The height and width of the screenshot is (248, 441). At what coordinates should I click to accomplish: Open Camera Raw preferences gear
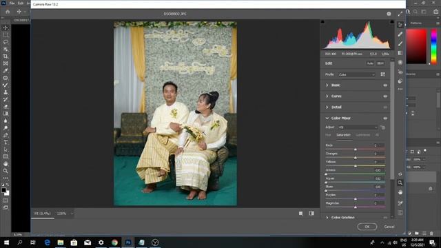[389, 14]
